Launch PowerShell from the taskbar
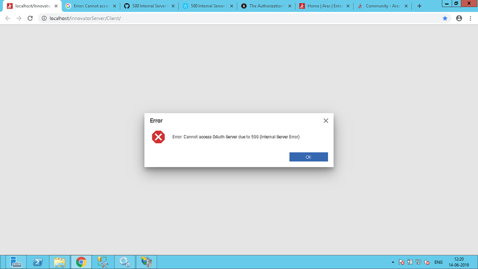The image size is (478, 269). coord(38,262)
